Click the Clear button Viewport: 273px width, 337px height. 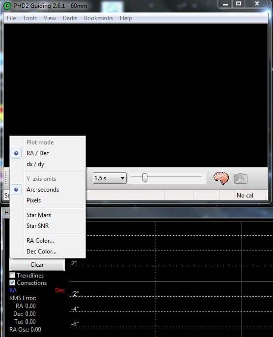(x=37, y=265)
